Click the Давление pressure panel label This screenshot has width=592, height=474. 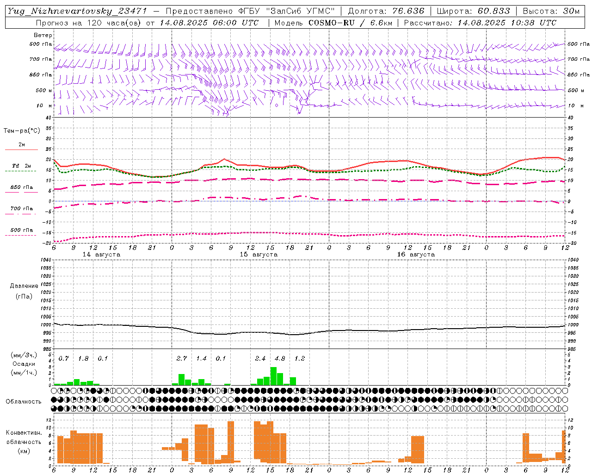(x=24, y=286)
